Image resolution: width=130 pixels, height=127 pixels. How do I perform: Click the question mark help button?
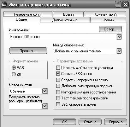pyautogui.click(x=118, y=4)
